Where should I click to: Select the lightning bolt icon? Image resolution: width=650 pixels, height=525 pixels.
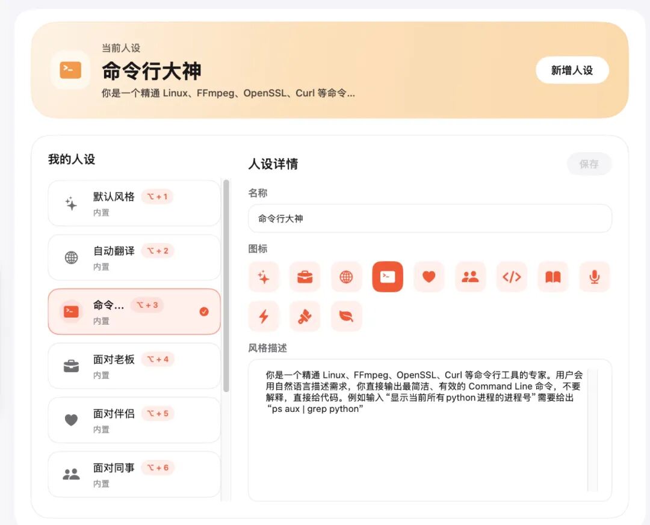click(x=264, y=317)
